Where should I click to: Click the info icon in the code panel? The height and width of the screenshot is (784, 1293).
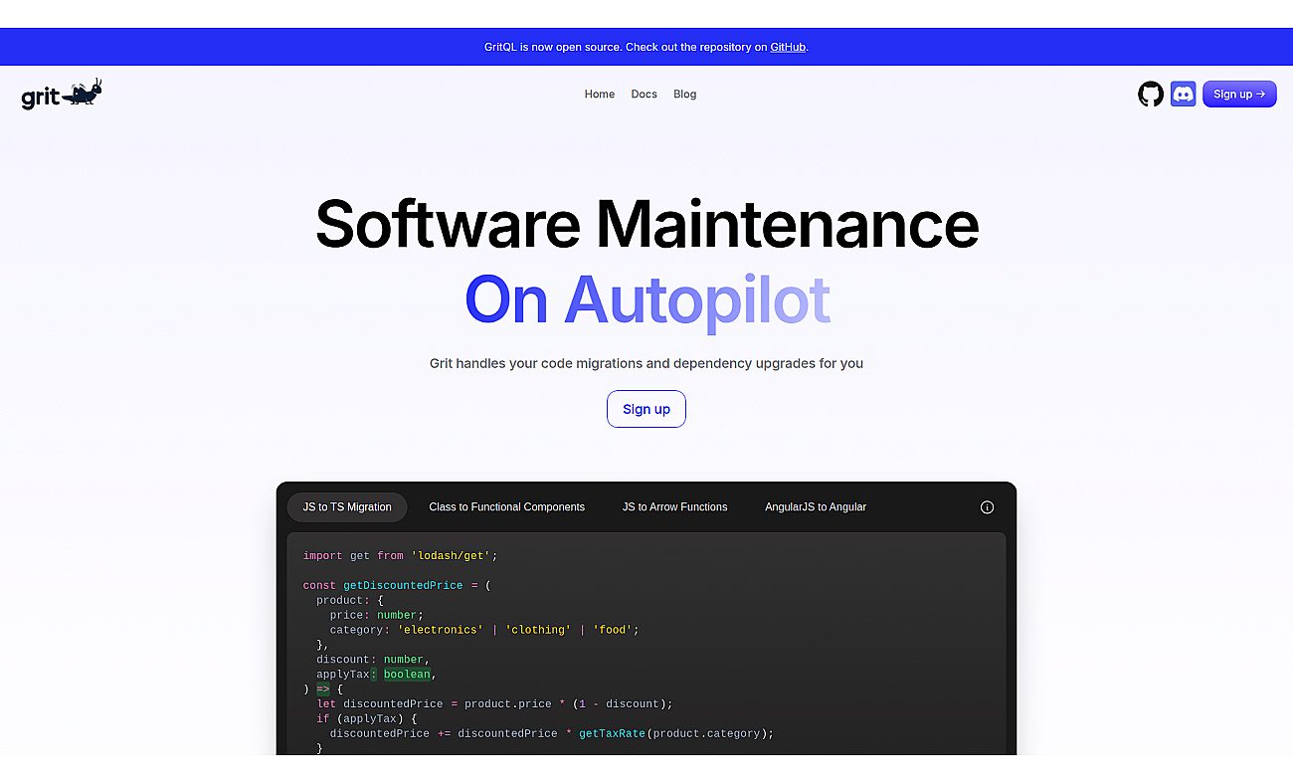[987, 507]
